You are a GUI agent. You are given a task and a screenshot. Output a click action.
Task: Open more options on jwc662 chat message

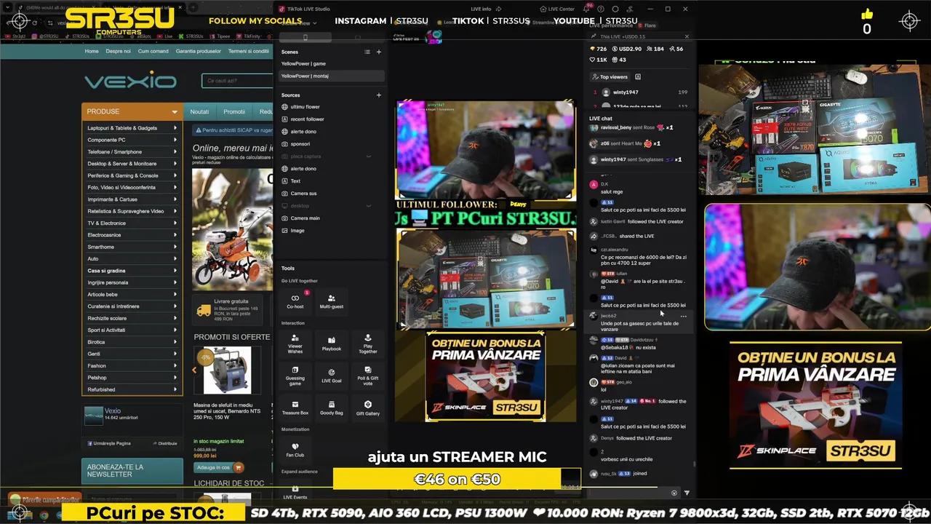(683, 316)
